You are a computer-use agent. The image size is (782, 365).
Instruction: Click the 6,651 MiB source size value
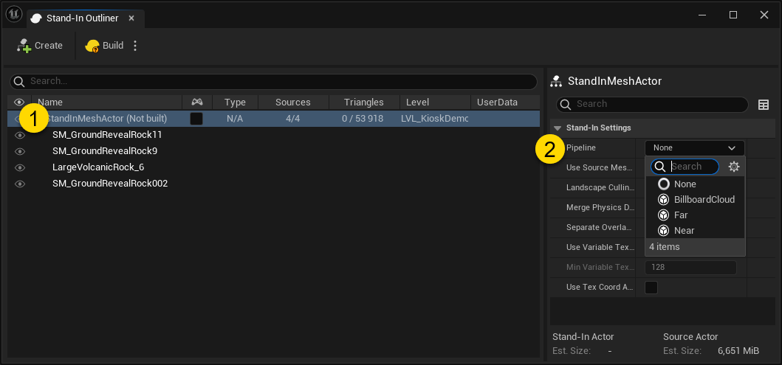pyautogui.click(x=738, y=351)
